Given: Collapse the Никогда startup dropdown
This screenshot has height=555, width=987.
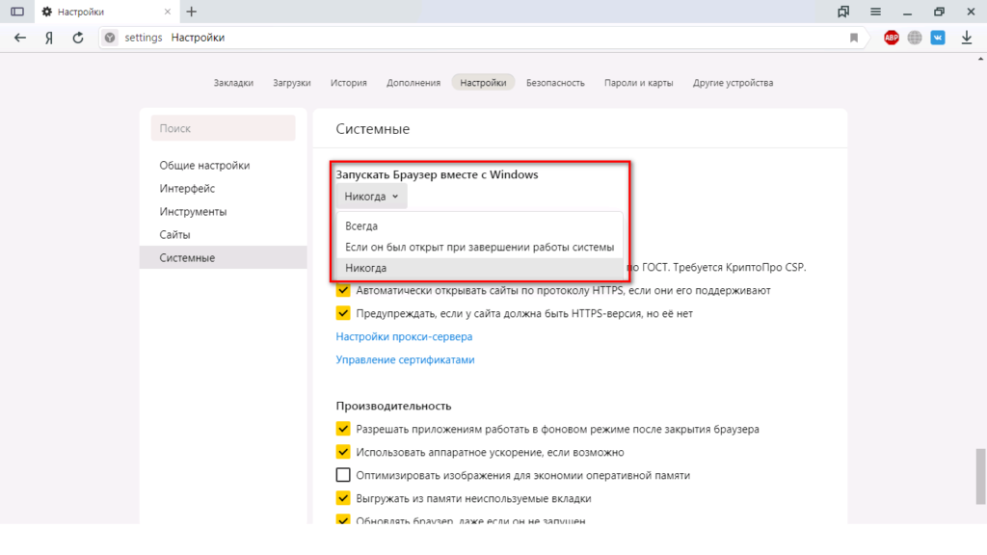Looking at the screenshot, I should click(x=371, y=197).
